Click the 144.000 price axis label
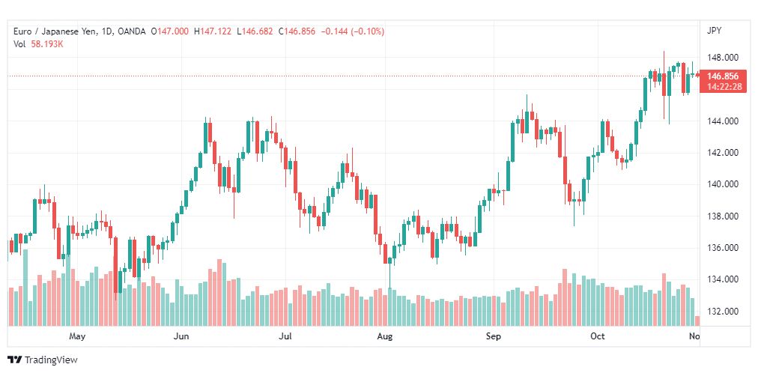 click(x=722, y=121)
